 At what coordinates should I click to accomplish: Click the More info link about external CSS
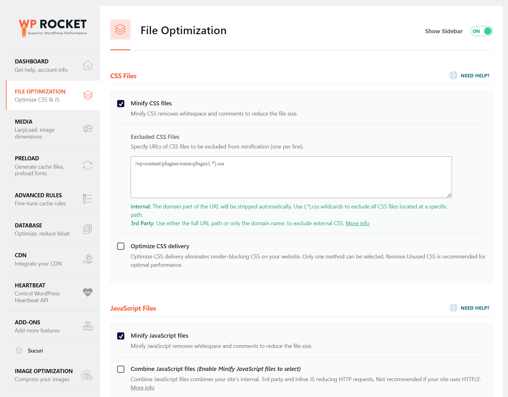[357, 223]
